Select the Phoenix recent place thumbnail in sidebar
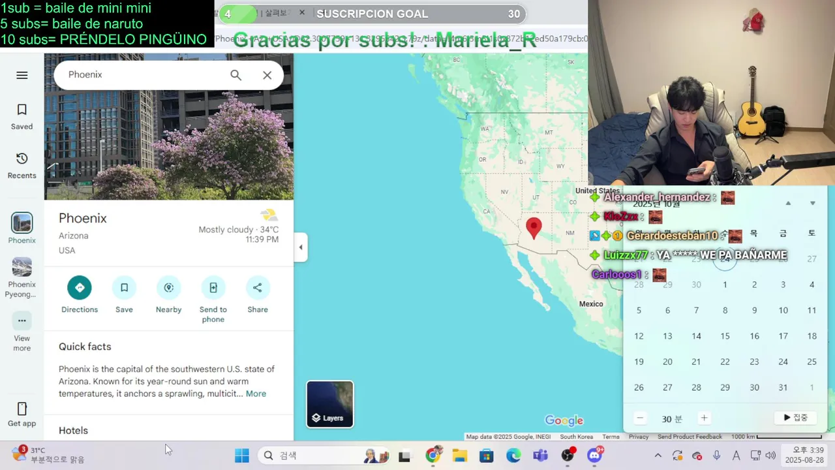 pos(22,223)
